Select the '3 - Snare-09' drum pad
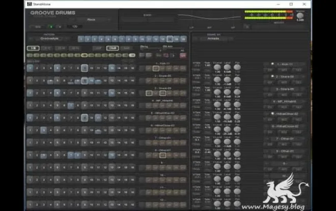Image resolution: width=336 pixels, height=211 pixels. [285, 89]
